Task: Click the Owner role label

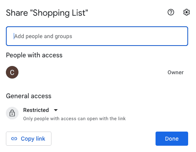Action: tap(176, 72)
